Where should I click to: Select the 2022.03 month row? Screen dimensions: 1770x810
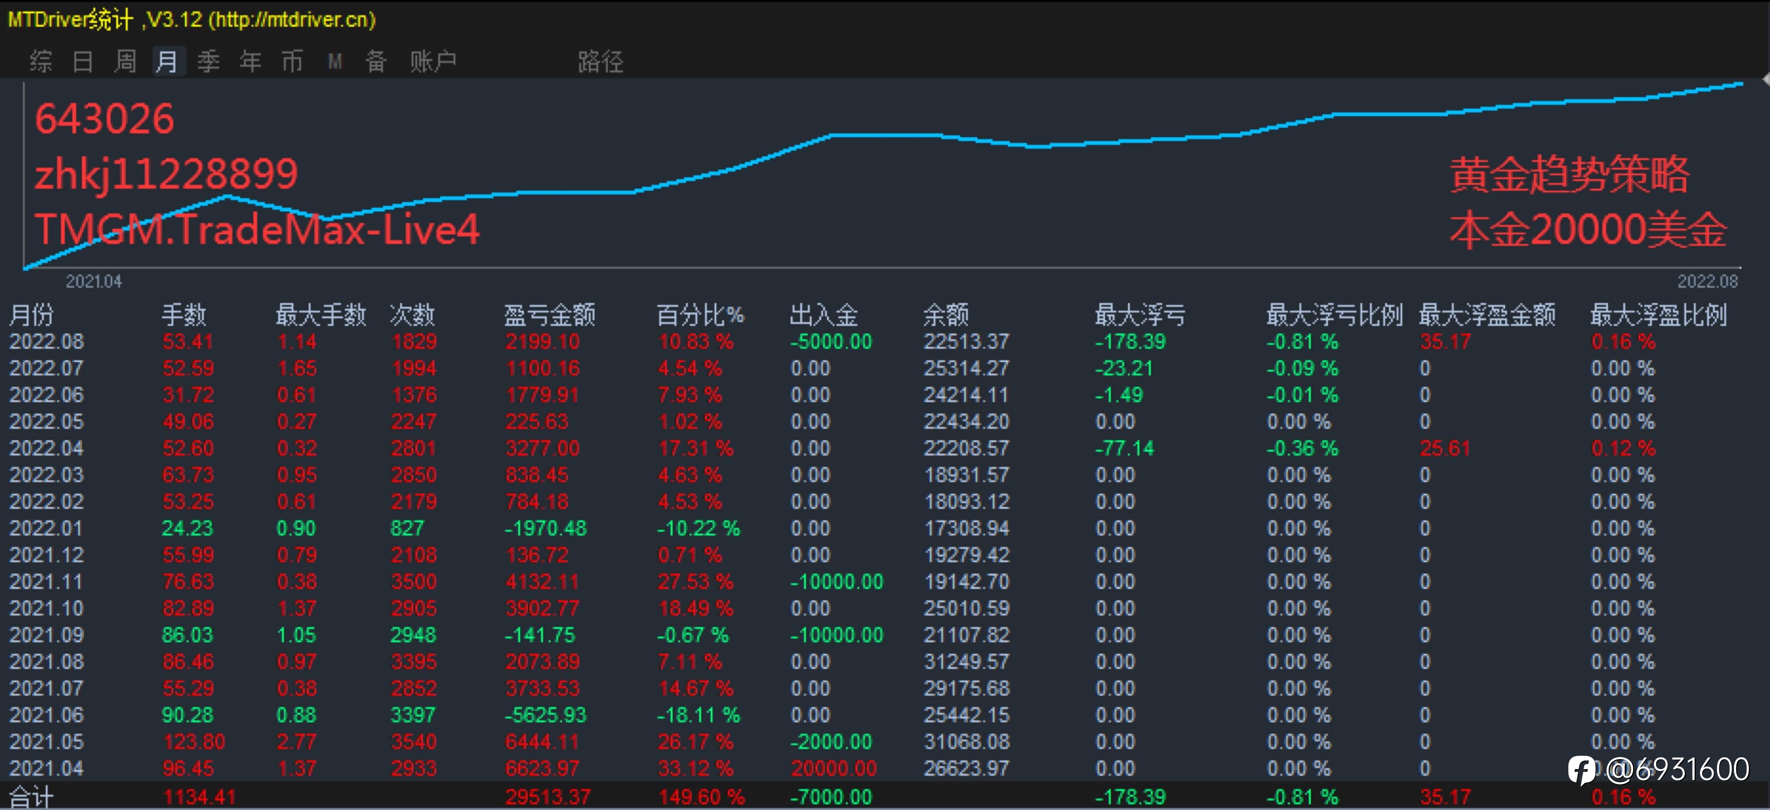click(885, 475)
